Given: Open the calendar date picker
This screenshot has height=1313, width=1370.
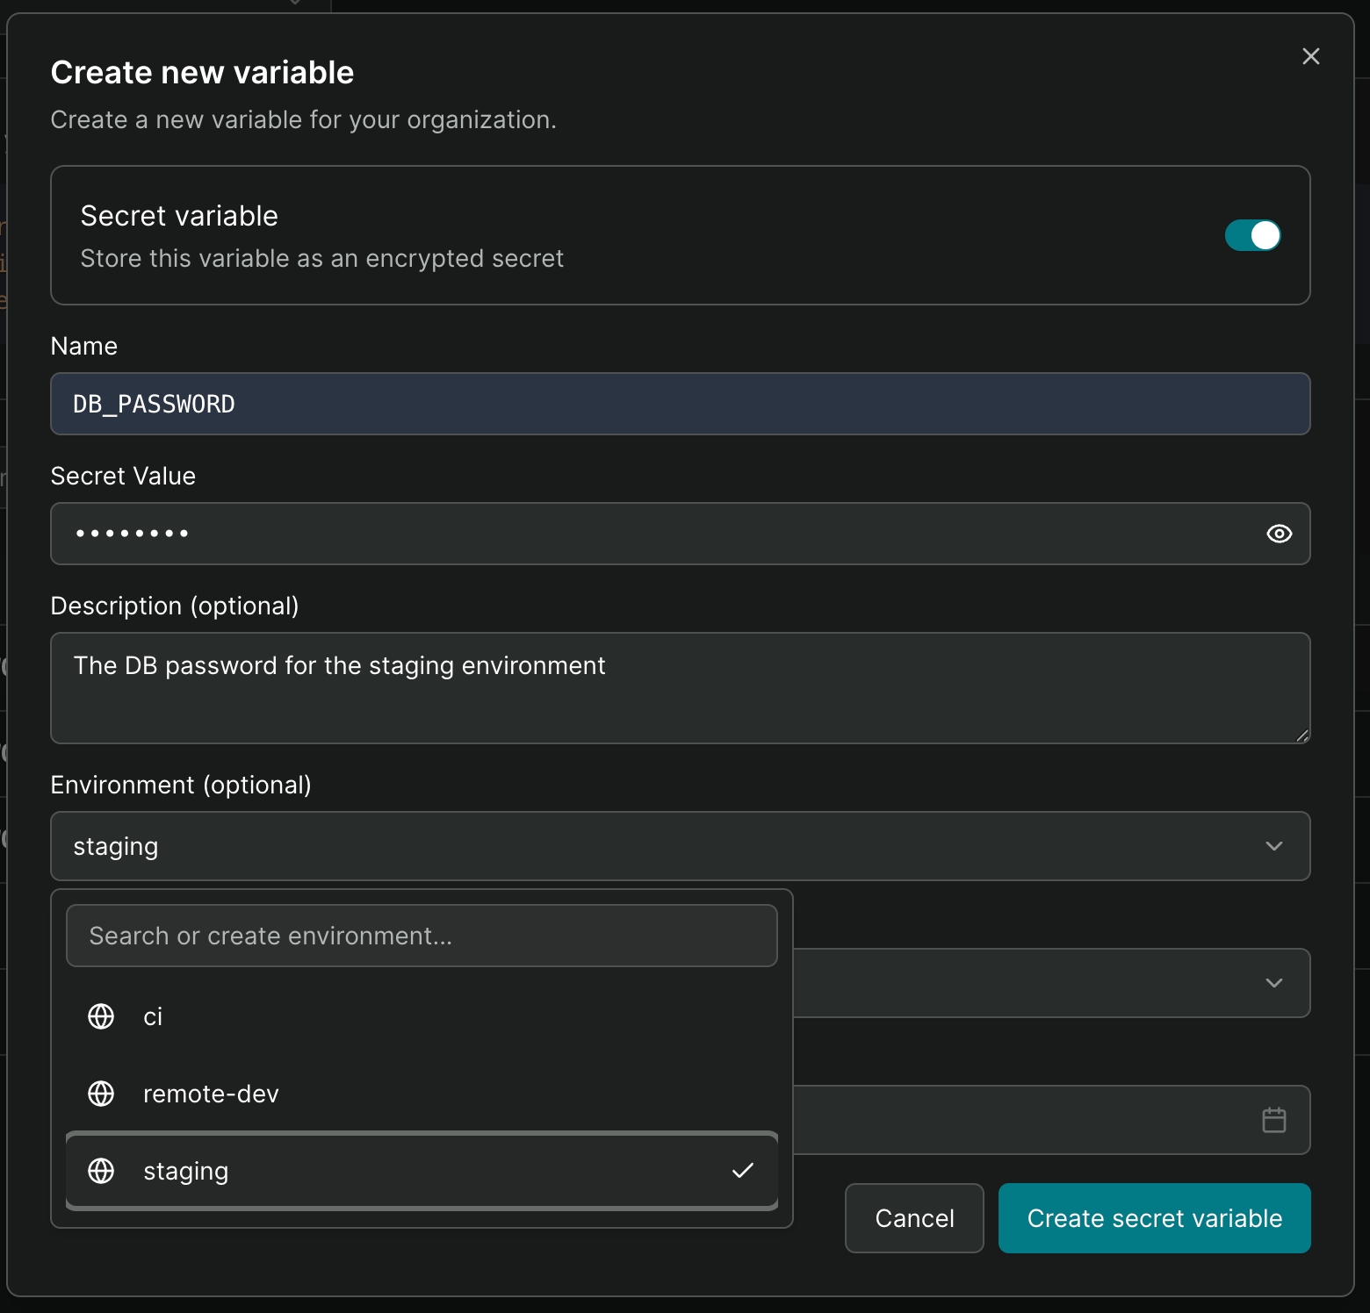Looking at the screenshot, I should pos(1273,1120).
